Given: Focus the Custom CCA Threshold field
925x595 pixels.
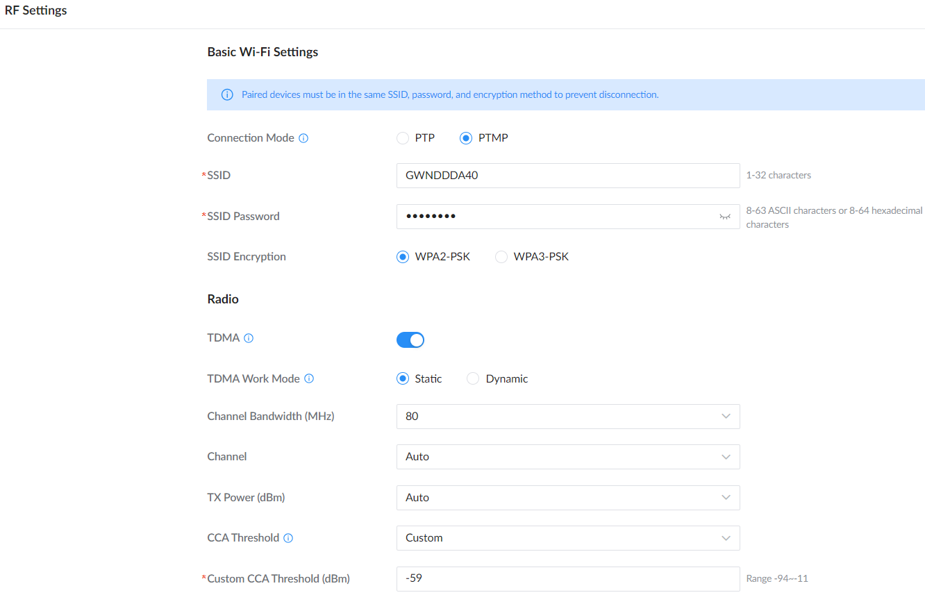Looking at the screenshot, I should tap(568, 578).
